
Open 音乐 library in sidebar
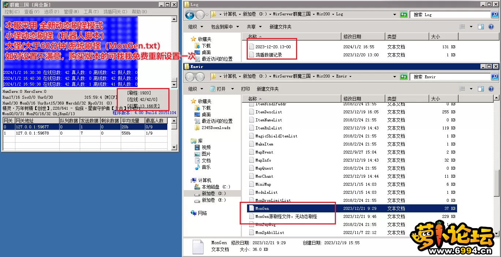point(203,167)
